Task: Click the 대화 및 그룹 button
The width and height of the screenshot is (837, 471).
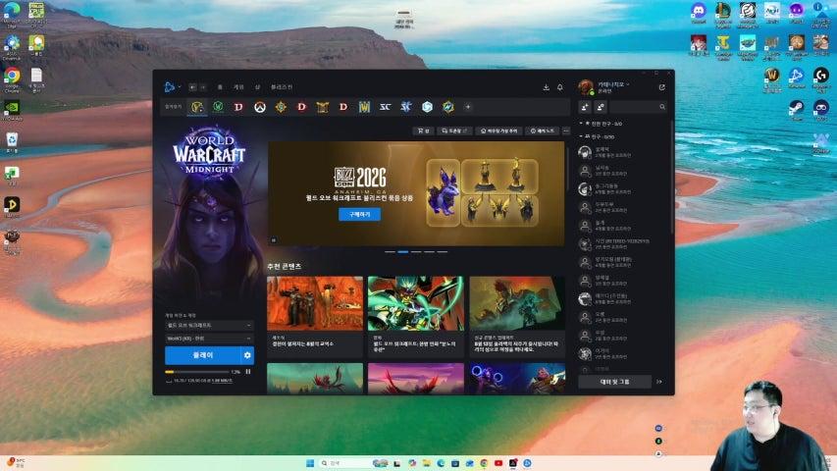Action: (x=615, y=382)
